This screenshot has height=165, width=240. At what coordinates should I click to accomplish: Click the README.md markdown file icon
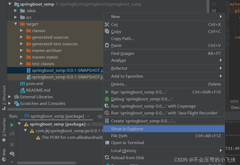click(x=23, y=90)
